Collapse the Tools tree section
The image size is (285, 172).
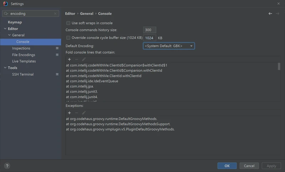click(5, 68)
